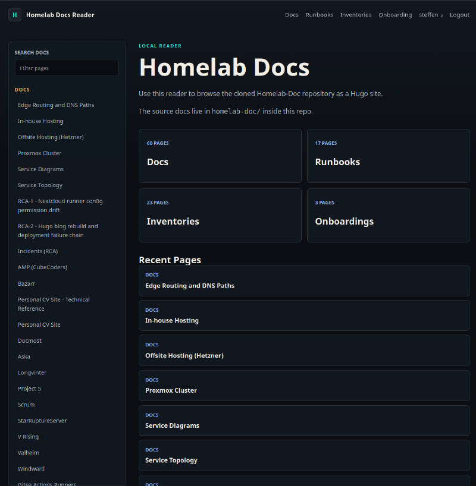Open recent page Proxmox Cluster

tap(304, 386)
